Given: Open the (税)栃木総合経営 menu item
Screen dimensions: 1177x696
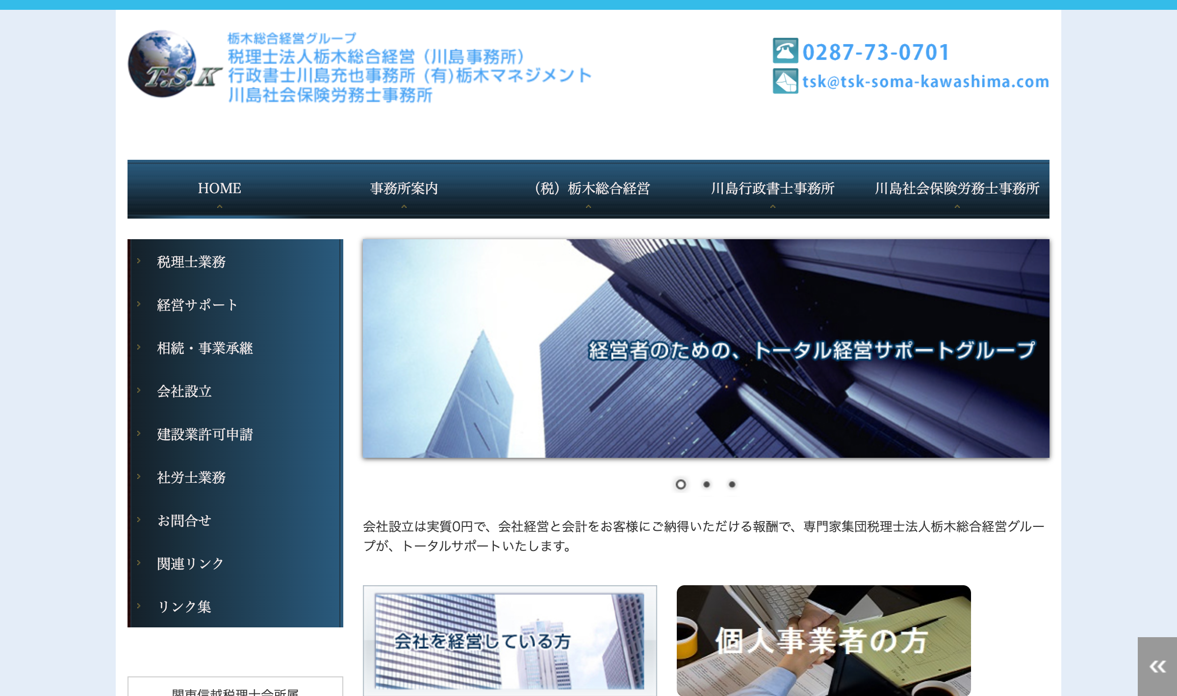Looking at the screenshot, I should [x=591, y=188].
